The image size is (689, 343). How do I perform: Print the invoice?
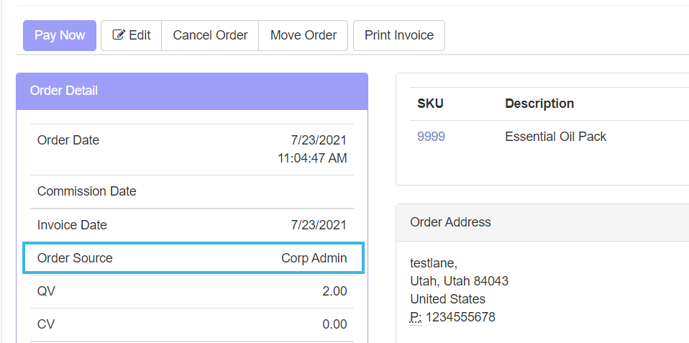pos(399,35)
